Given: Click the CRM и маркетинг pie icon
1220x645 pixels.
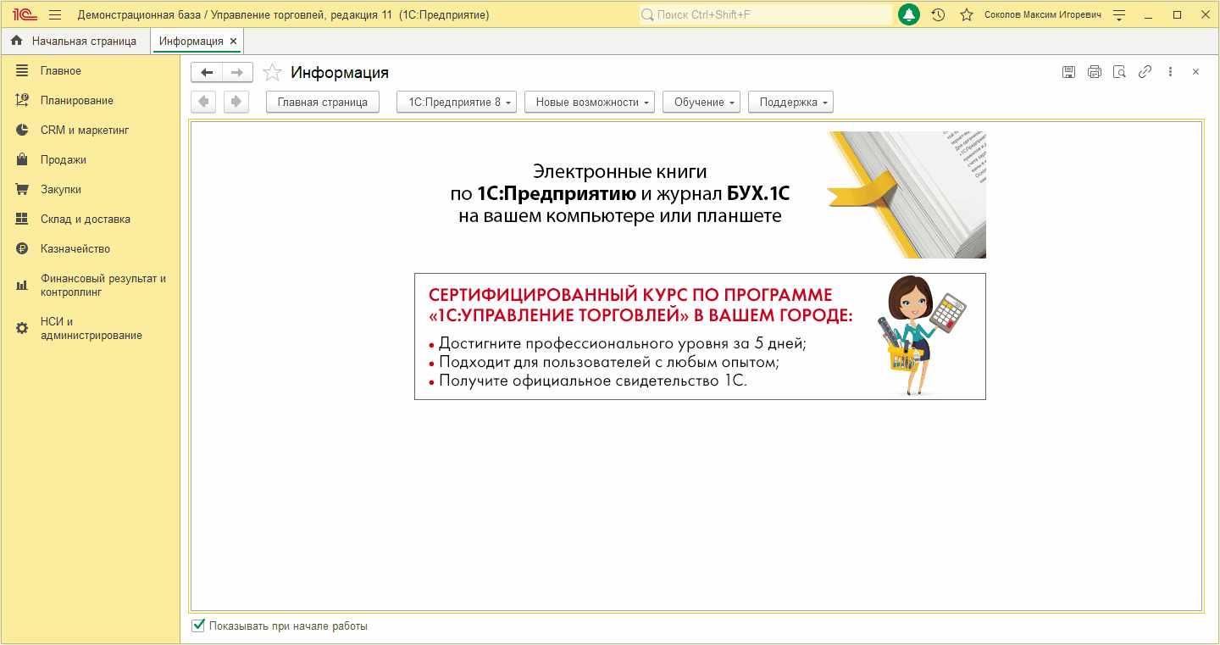Looking at the screenshot, I should click(x=22, y=131).
